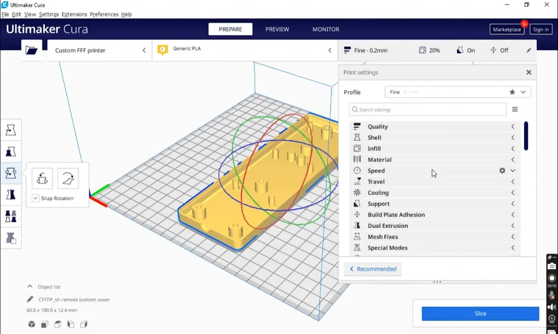This screenshot has height=334, width=558.
Task: Open the Edit menu
Action: [x=16, y=14]
